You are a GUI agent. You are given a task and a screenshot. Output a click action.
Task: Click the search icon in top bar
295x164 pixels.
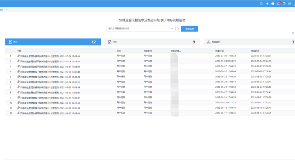[x=262, y=3]
